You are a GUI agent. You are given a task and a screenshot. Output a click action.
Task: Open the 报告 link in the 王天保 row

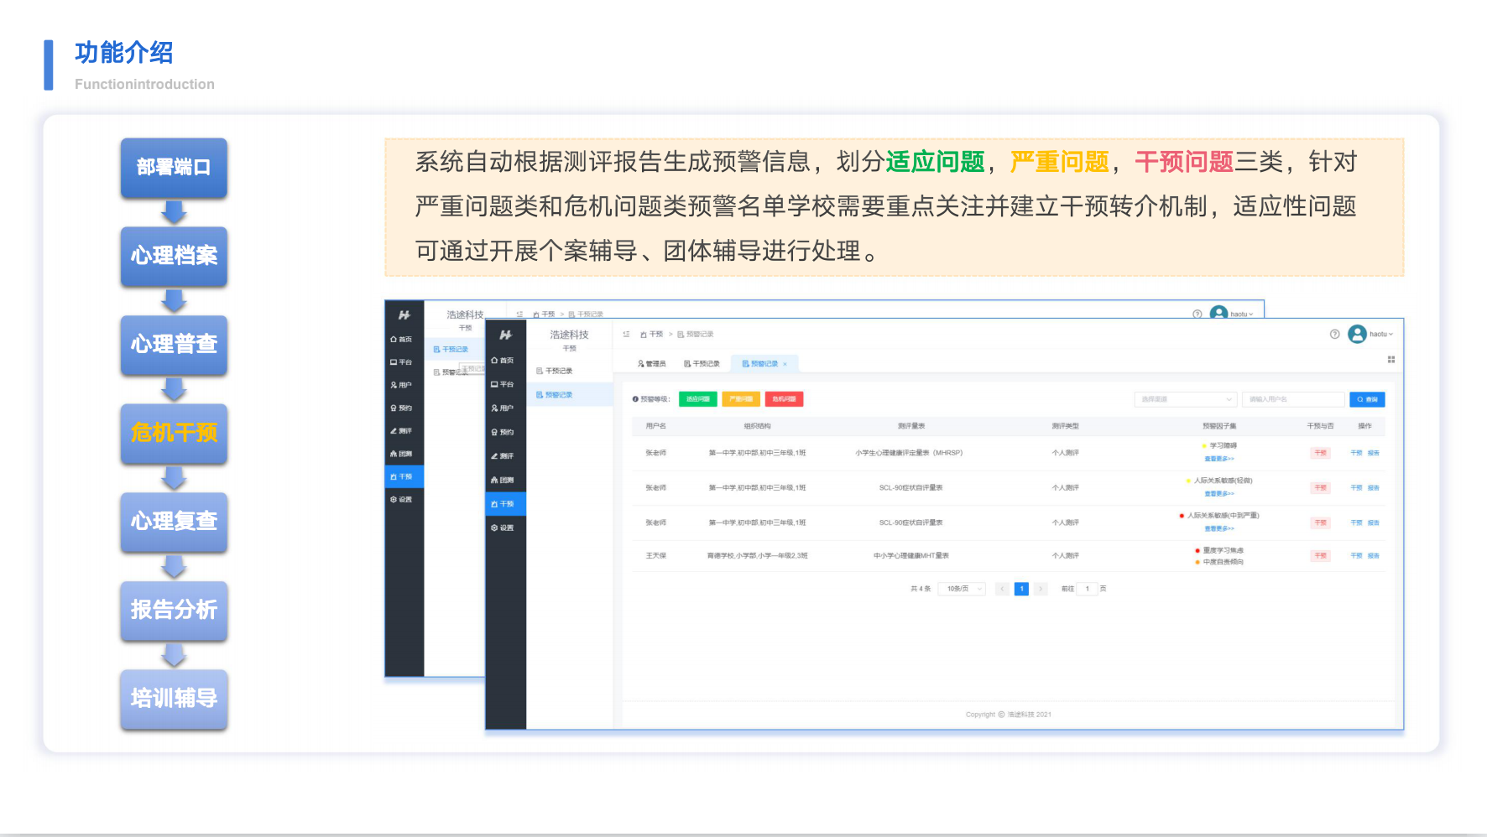(1374, 556)
